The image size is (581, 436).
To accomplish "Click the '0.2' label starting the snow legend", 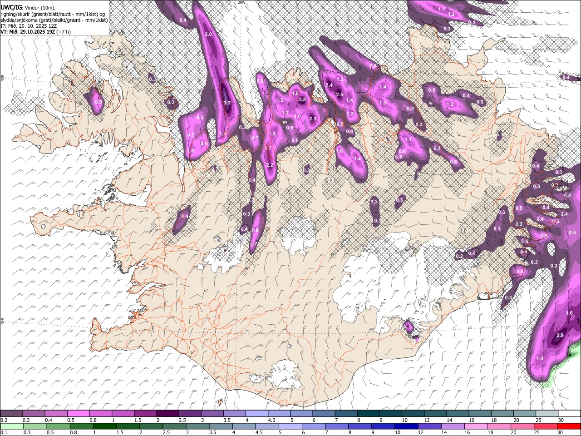I will click(4, 420).
